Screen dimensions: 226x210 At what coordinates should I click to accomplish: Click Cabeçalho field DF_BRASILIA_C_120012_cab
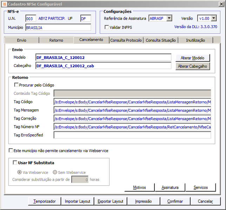(x=103, y=66)
